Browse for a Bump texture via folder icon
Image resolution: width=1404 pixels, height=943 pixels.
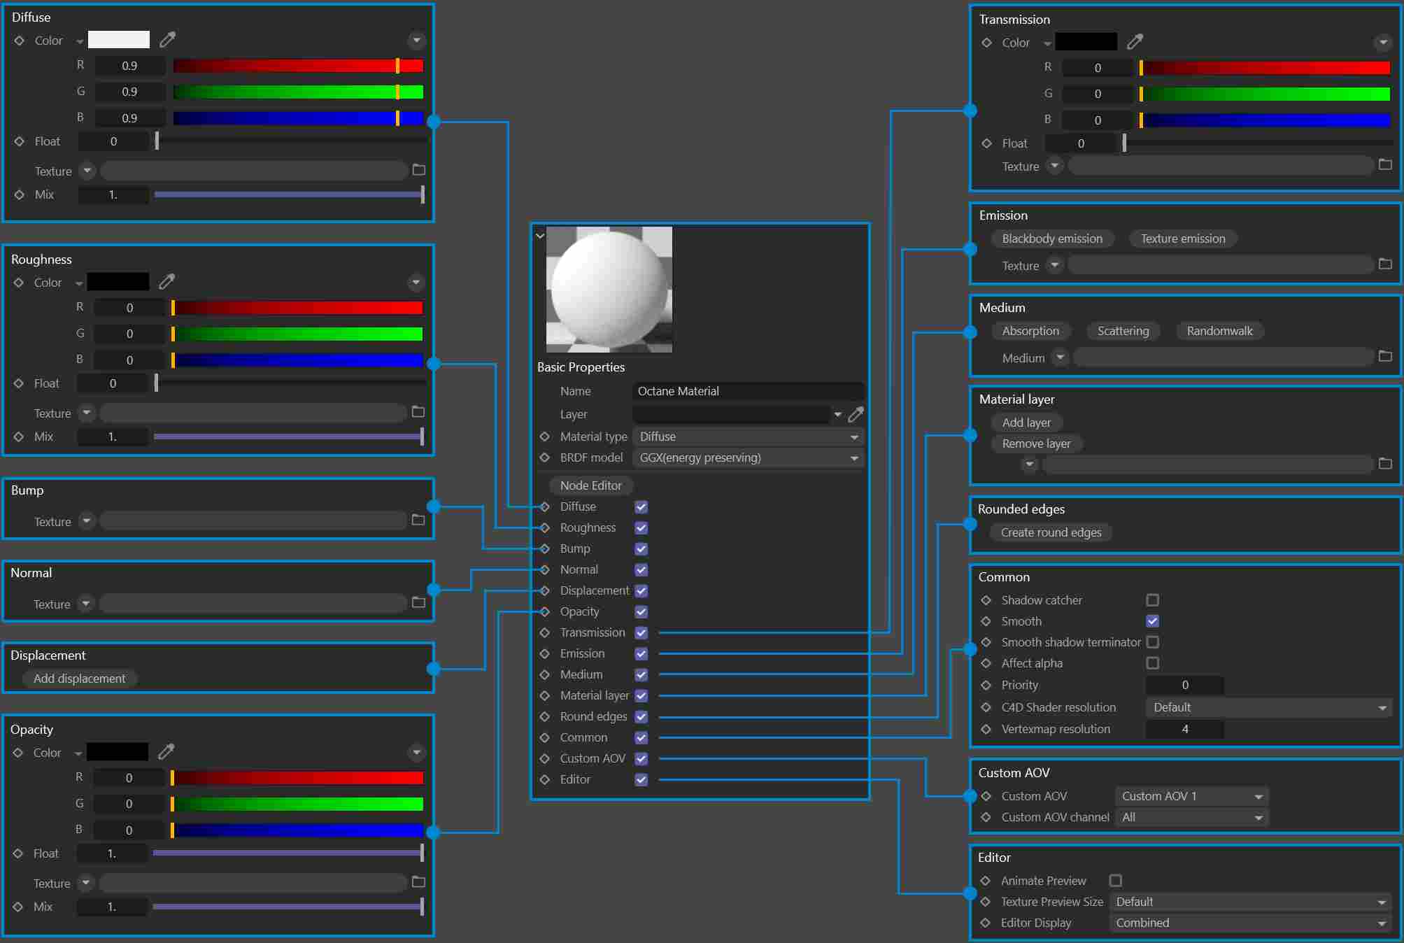click(418, 520)
